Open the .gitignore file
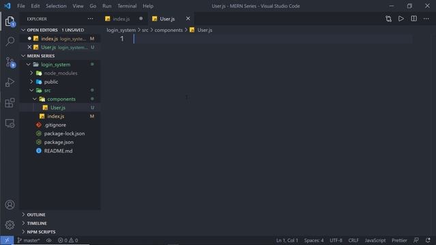The height and width of the screenshot is (245, 436). point(60,125)
